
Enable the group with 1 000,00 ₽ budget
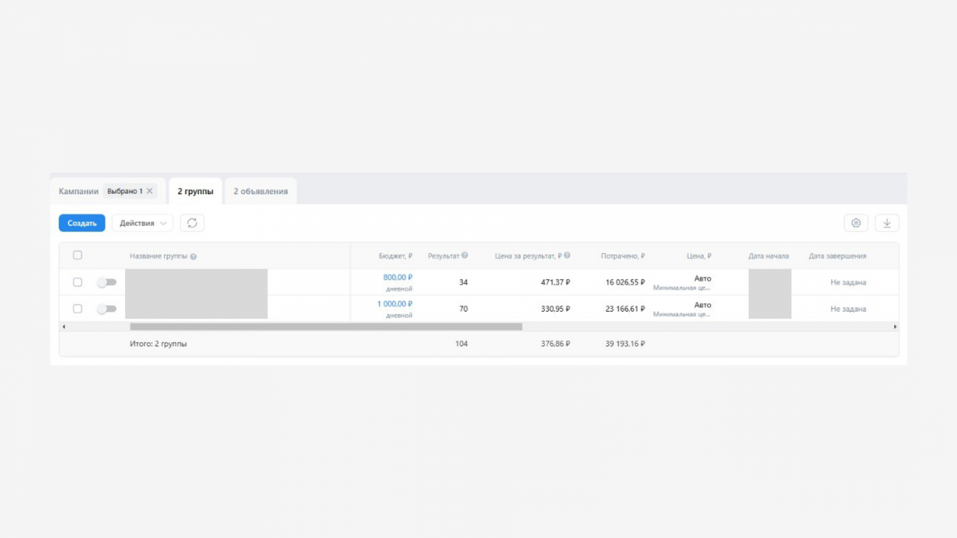pyautogui.click(x=106, y=309)
